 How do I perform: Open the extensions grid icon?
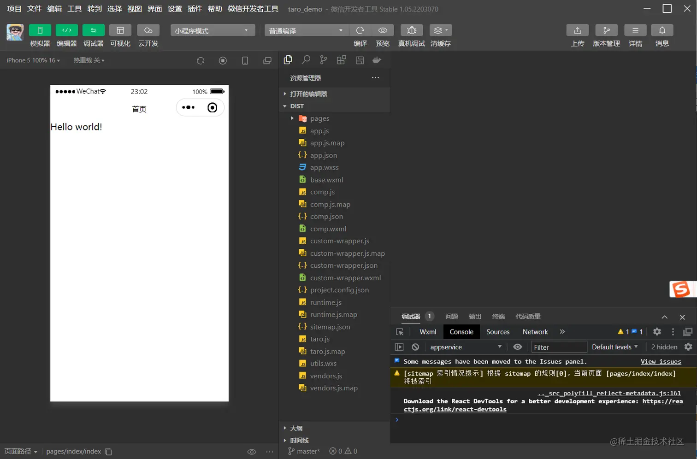(341, 60)
